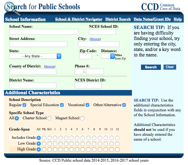The image size is (188, 165).
Task: Focus the NCES District ID field
Action: pos(88,86)
